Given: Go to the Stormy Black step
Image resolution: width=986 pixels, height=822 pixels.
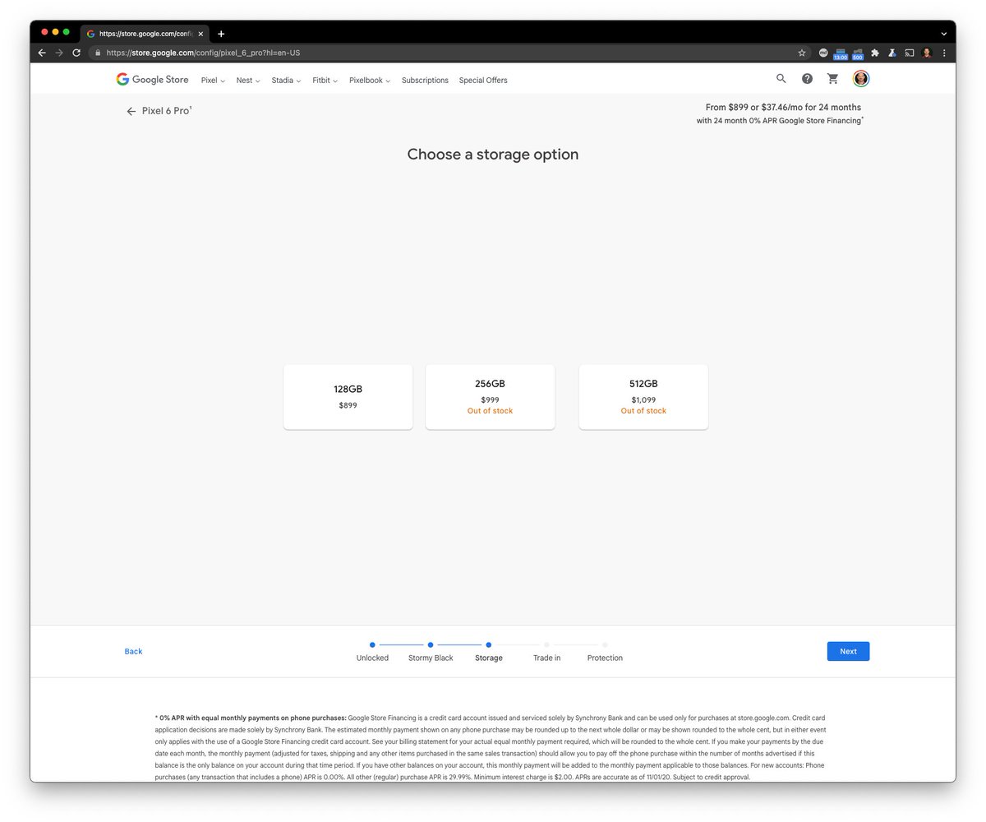Looking at the screenshot, I should point(431,651).
